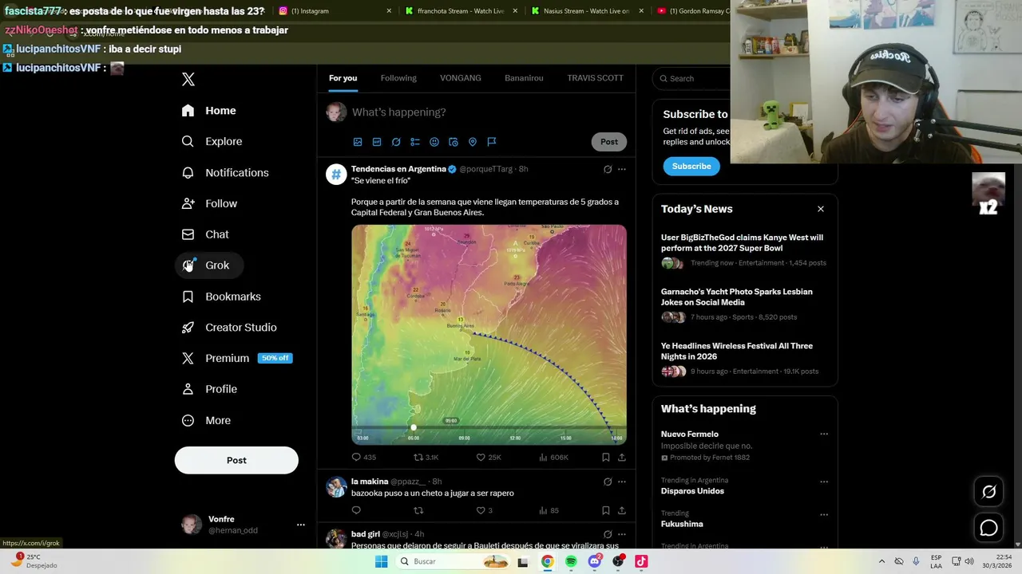Open options menu of Tendencias en Argentina post
1022x574 pixels.
pos(622,169)
